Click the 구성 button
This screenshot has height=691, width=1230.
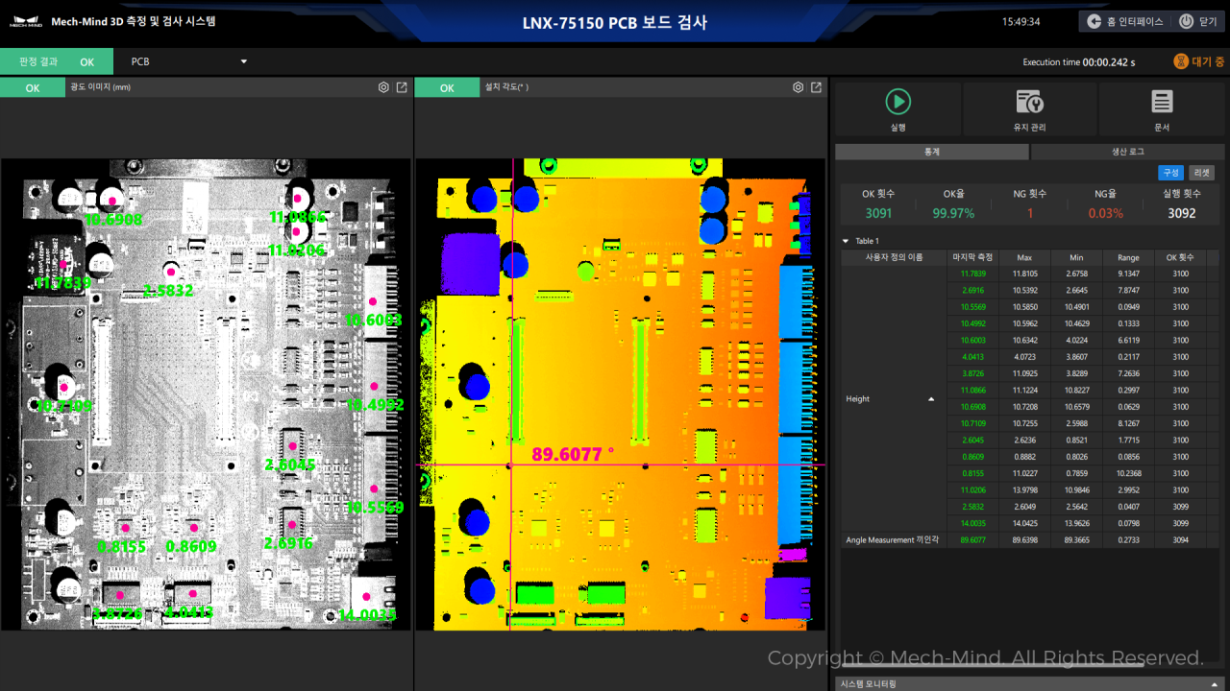coord(1170,173)
